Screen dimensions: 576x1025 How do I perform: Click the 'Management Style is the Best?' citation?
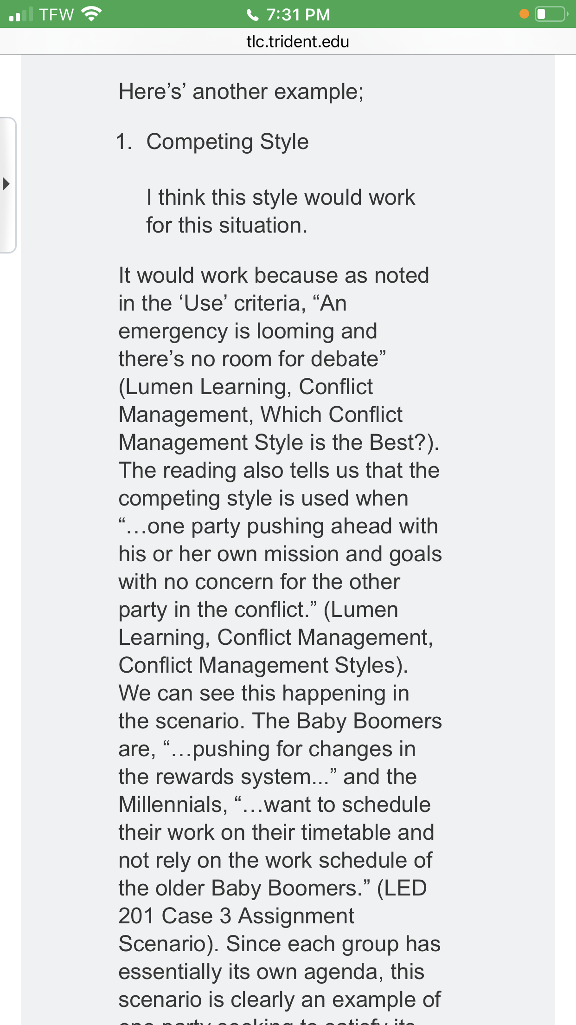pyautogui.click(x=278, y=442)
